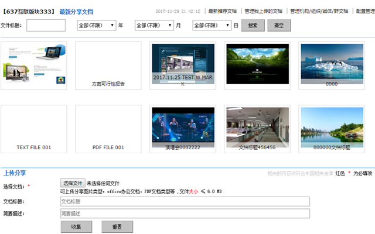
Task: Focus the 文档标题 upload title field
Action: (x=185, y=201)
